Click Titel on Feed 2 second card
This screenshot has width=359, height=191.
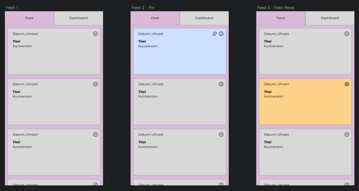click(142, 92)
